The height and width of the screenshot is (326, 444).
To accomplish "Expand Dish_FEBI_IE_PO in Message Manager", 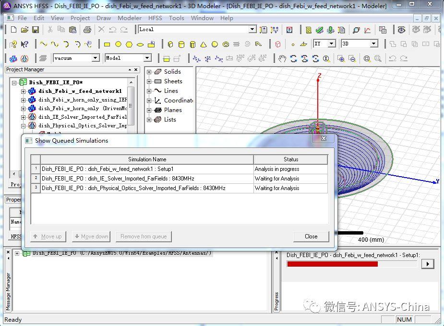I will [x=17, y=253].
